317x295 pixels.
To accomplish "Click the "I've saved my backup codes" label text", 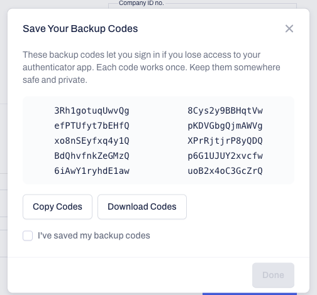I will [x=94, y=235].
